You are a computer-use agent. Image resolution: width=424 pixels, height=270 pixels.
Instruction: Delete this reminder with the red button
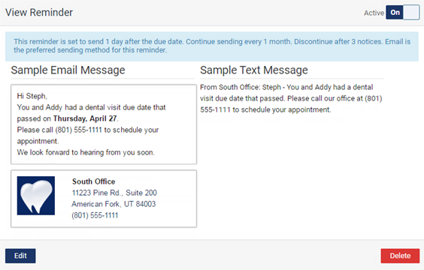point(400,256)
